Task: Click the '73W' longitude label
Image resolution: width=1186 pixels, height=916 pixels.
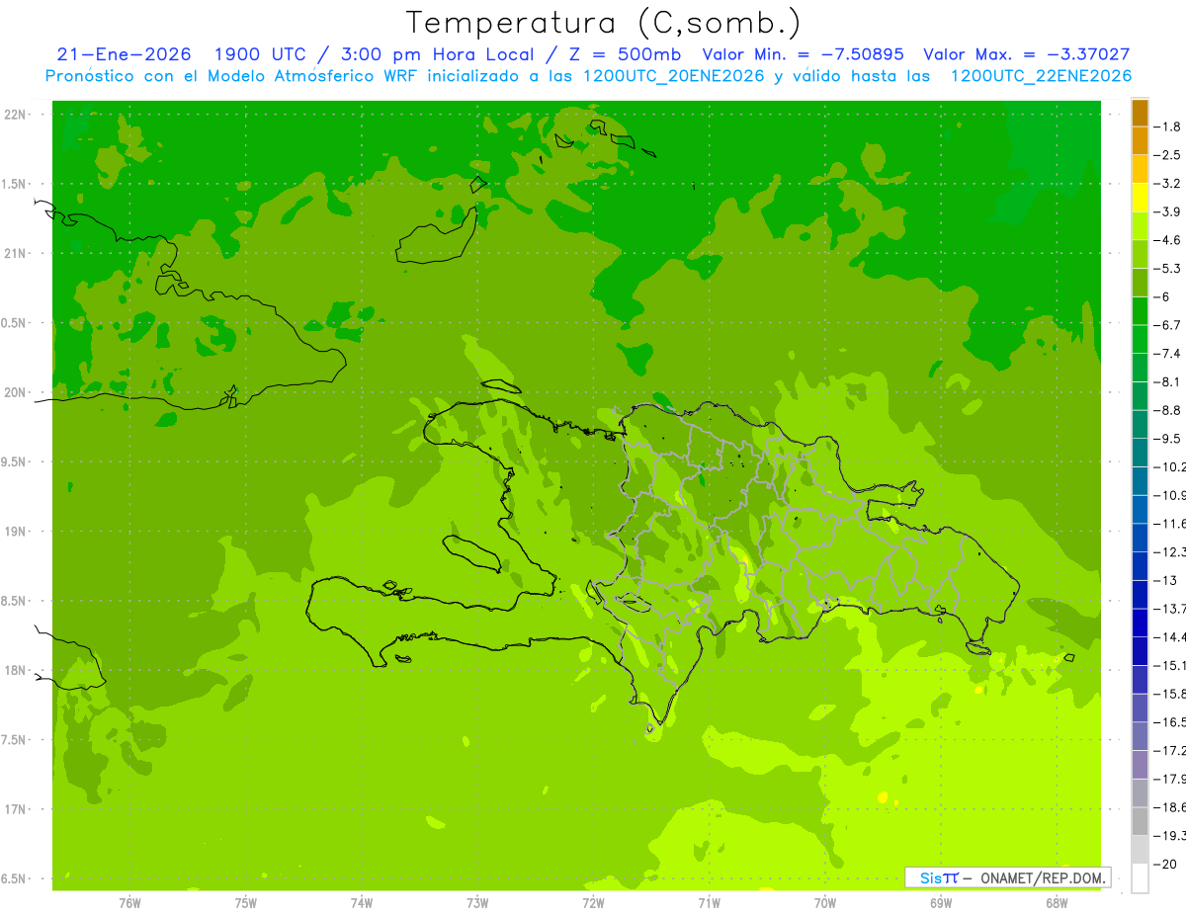Action: pos(477,902)
